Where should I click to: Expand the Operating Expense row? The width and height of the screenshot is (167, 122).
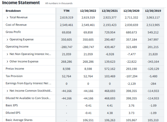[7, 39]
